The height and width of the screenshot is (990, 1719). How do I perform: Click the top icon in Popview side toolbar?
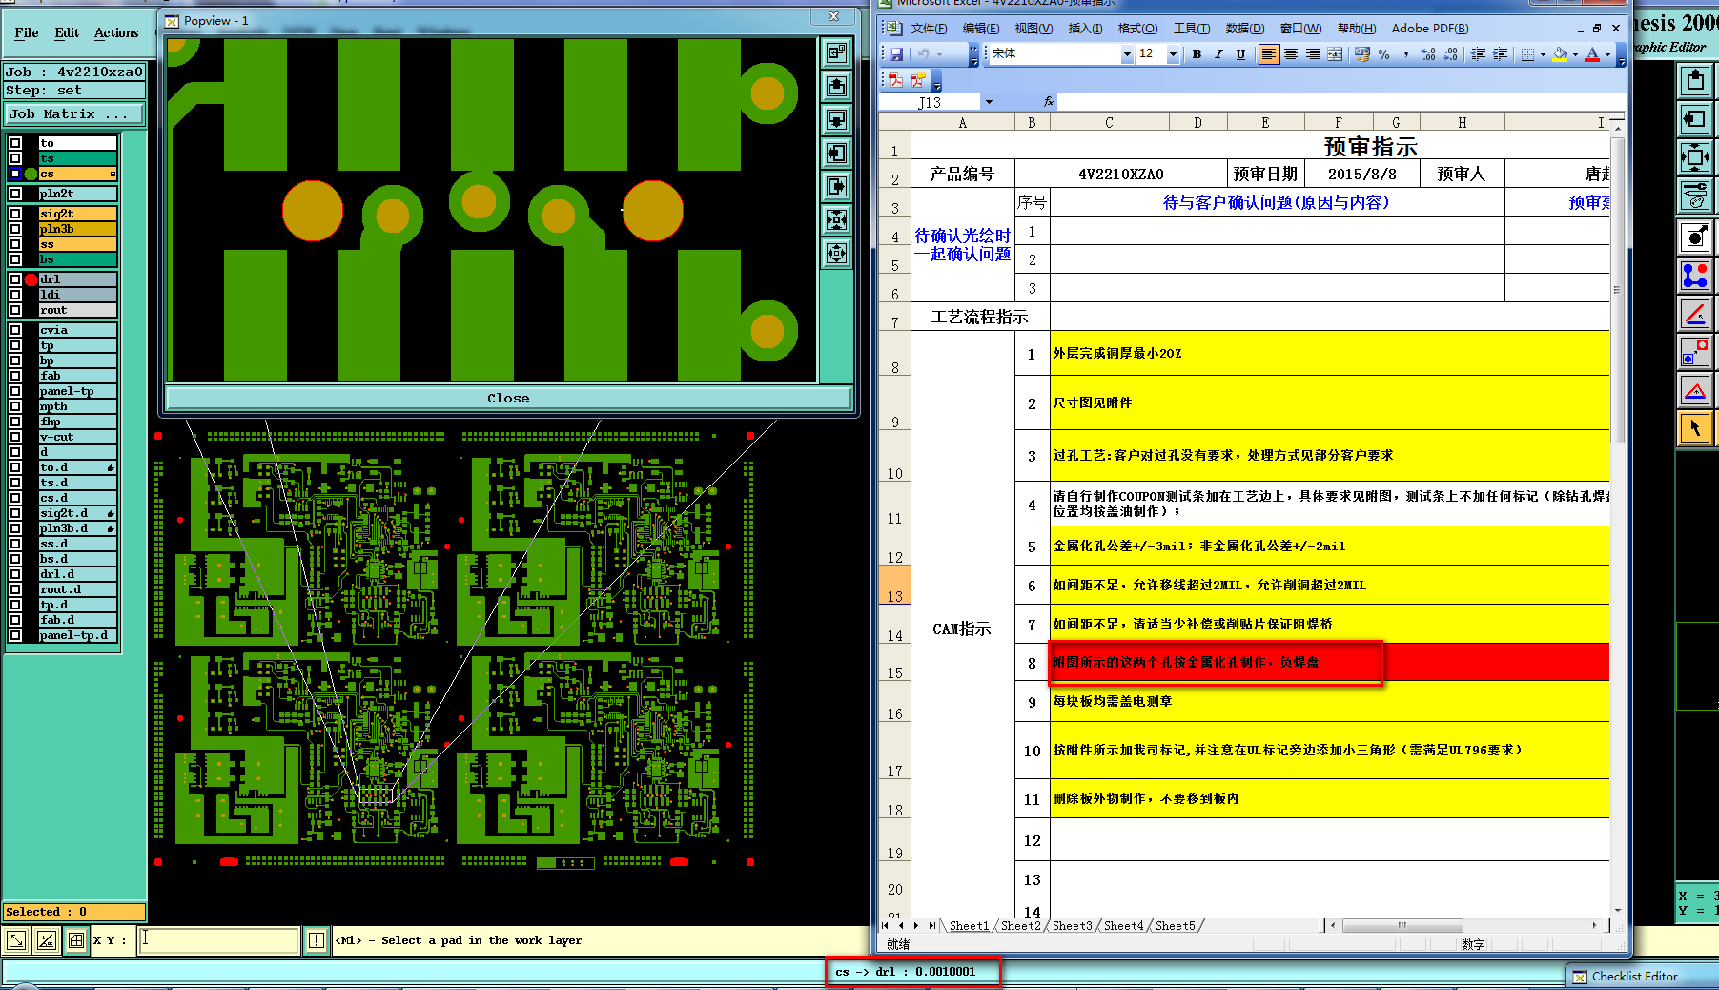(x=837, y=53)
